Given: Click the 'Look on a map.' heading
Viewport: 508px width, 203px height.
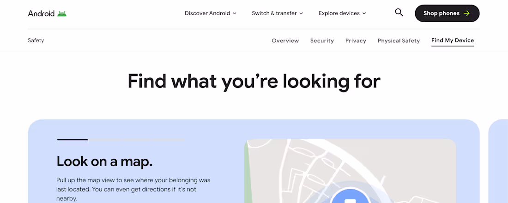Looking at the screenshot, I should tap(105, 162).
